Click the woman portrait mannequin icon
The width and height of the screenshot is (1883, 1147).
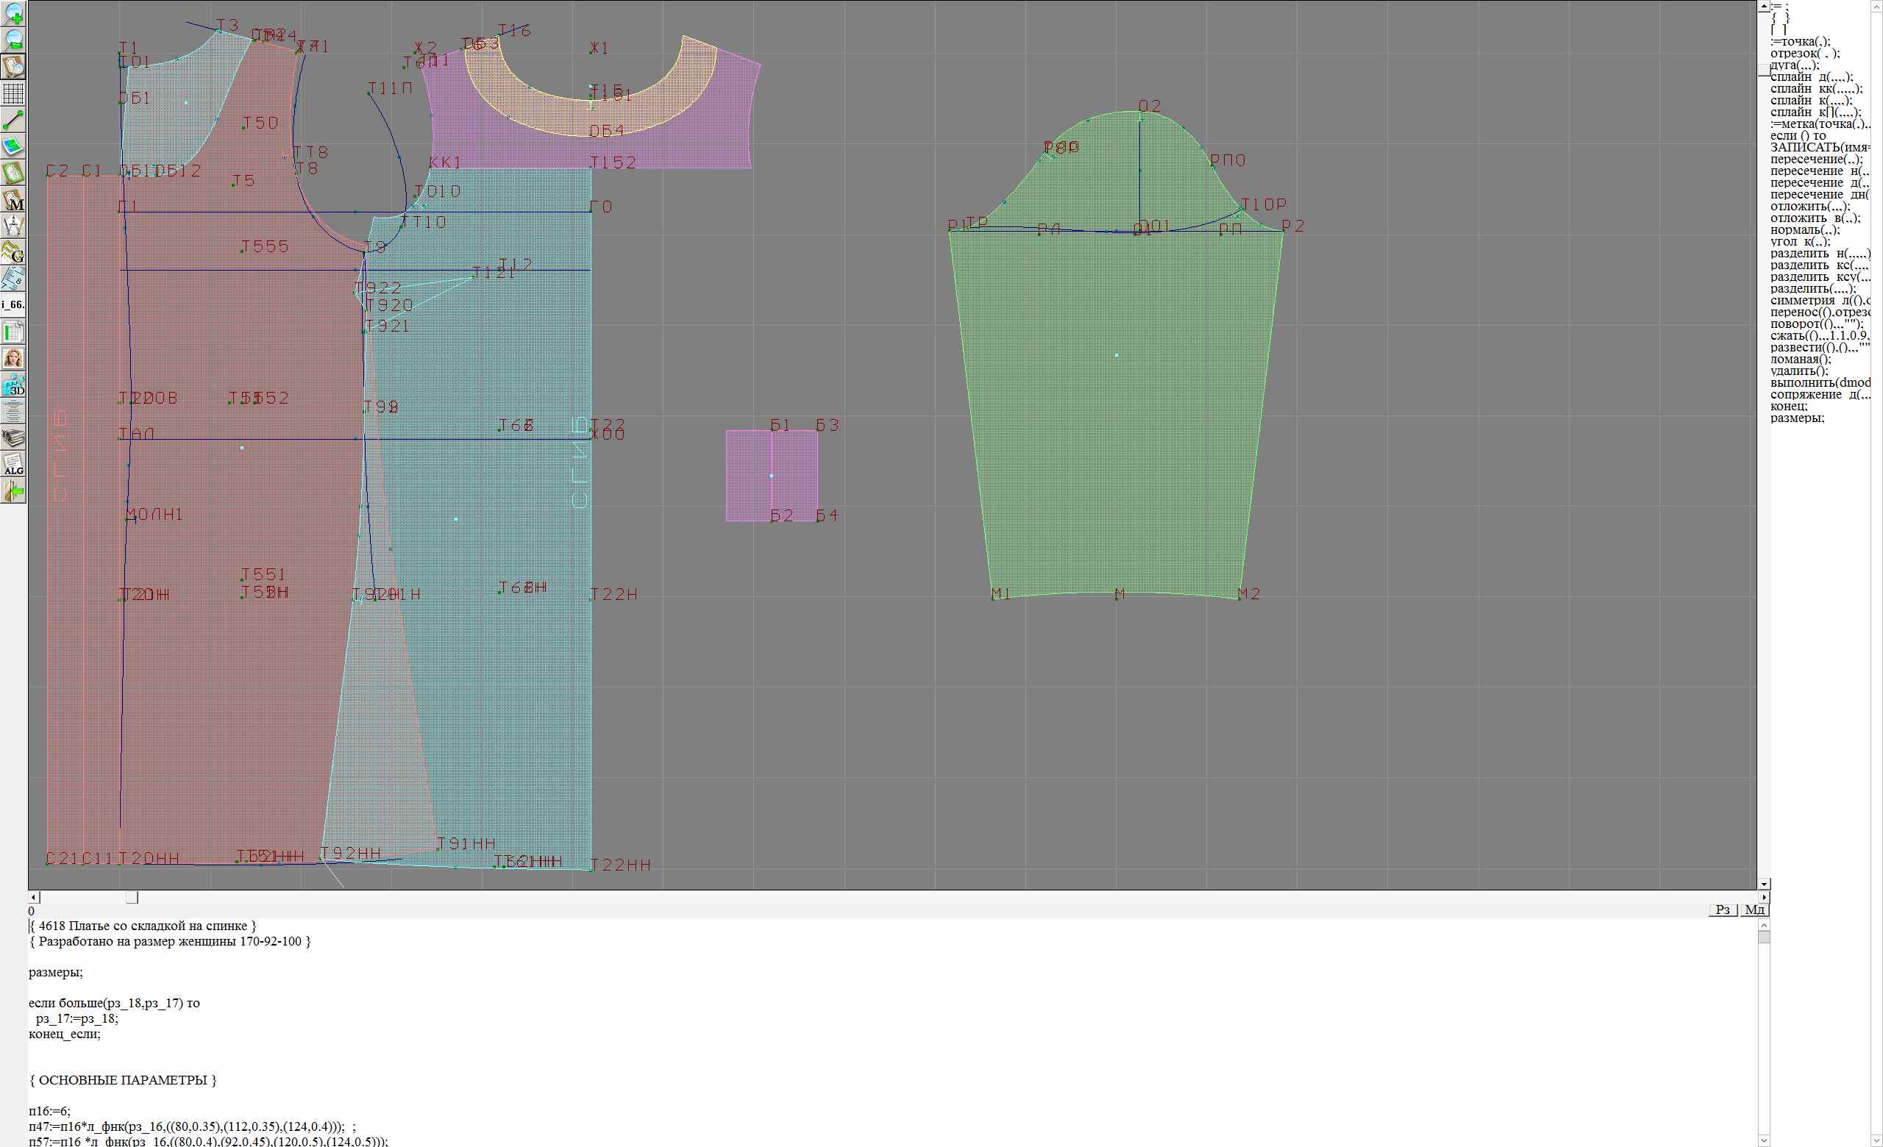click(x=13, y=358)
